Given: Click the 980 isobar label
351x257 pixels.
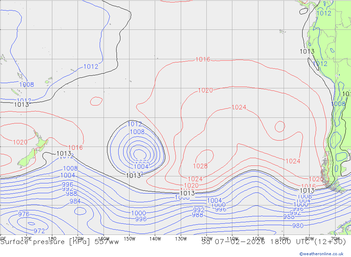Looking at the screenshot, I should [298, 226].
